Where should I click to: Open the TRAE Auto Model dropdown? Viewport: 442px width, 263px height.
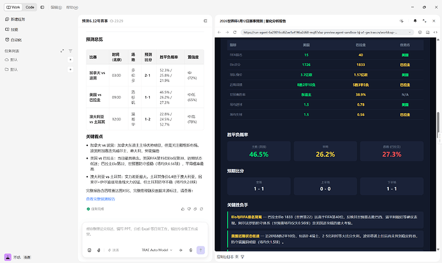click(x=157, y=250)
